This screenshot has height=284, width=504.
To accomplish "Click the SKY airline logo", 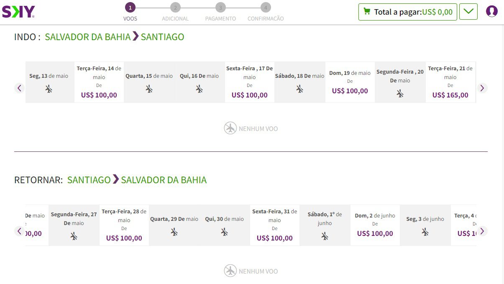I will tap(18, 12).
